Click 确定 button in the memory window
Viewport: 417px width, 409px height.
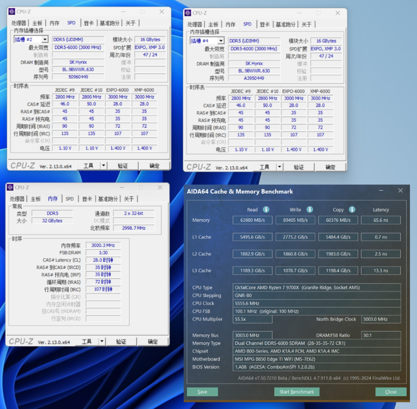153,341
